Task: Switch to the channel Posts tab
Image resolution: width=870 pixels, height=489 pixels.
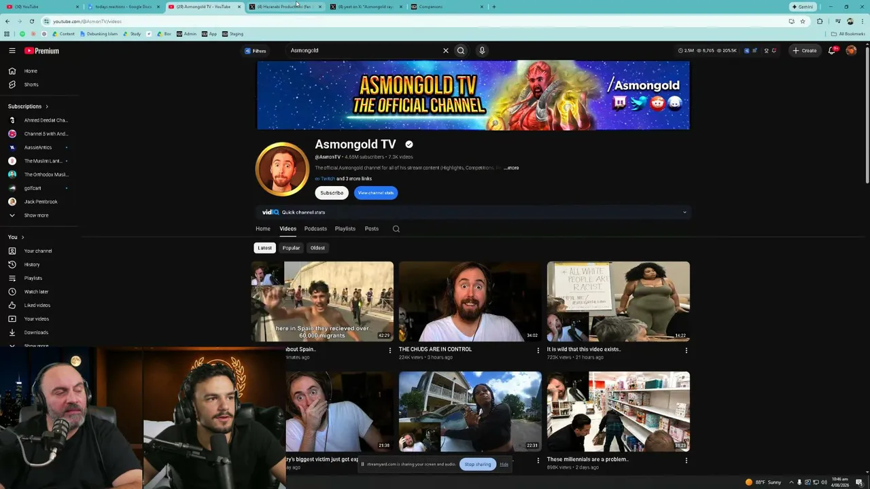Action: coord(371,229)
